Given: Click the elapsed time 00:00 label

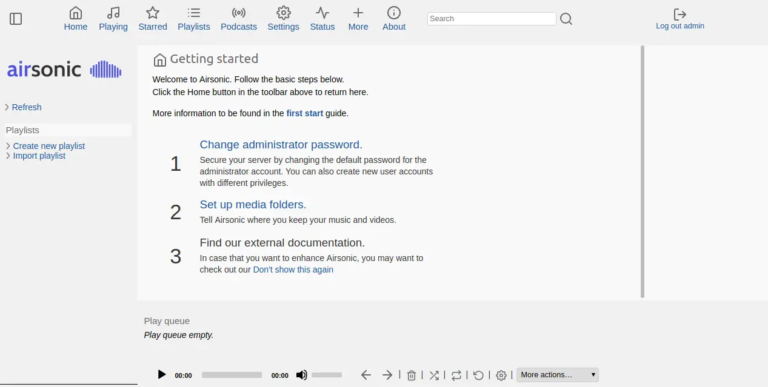Looking at the screenshot, I should pos(184,375).
